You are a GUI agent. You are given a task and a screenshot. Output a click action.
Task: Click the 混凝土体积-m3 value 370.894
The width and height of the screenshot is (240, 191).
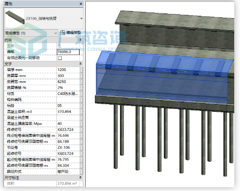point(68,112)
